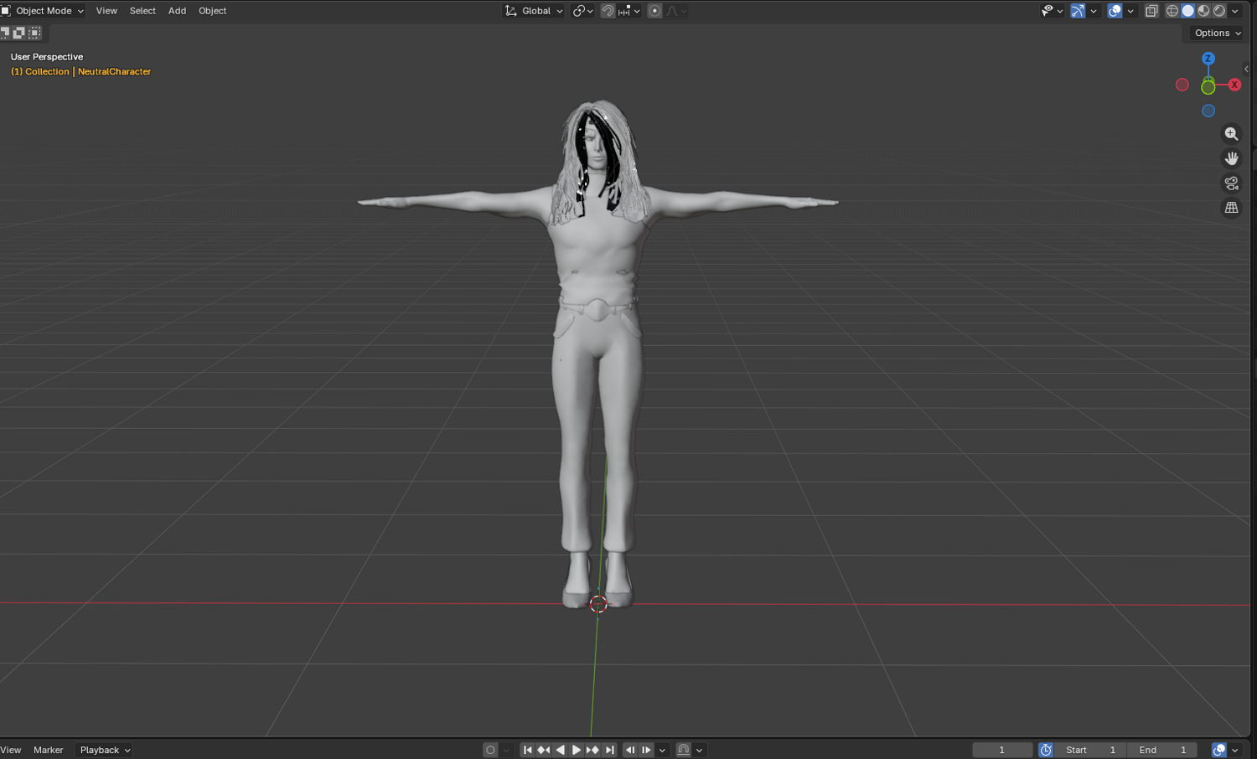Open the Object menu

click(212, 11)
